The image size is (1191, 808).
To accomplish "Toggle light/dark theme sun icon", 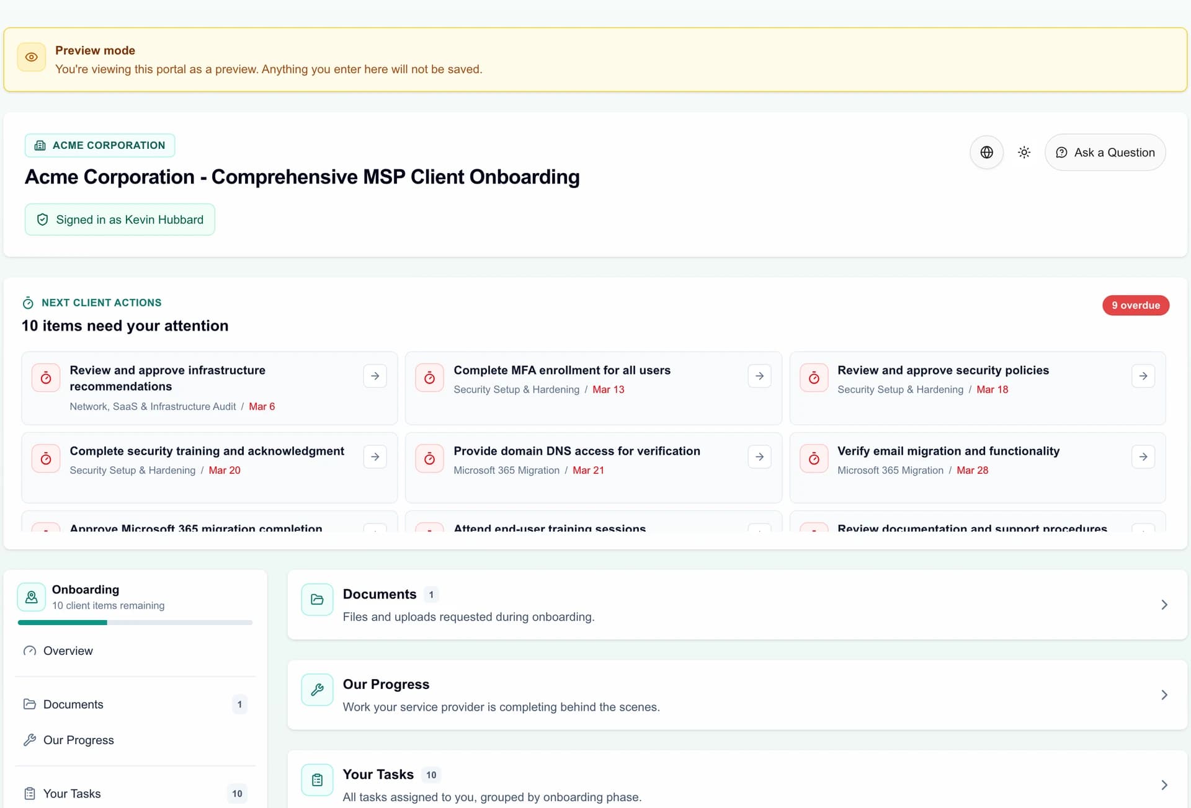I will 1024,153.
